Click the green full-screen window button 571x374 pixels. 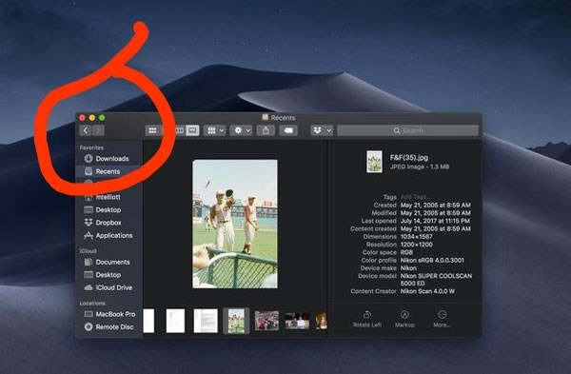[102, 118]
